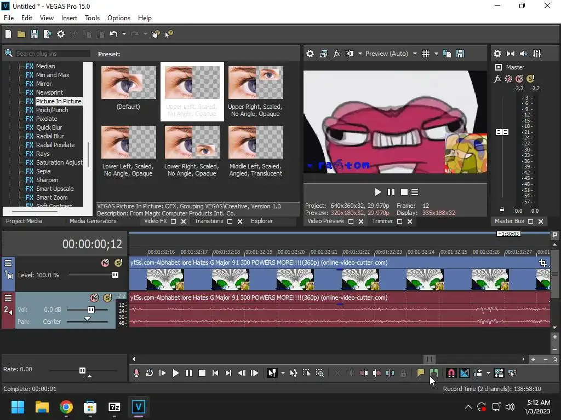
Task: Mute video track 1
Action: coord(105,263)
